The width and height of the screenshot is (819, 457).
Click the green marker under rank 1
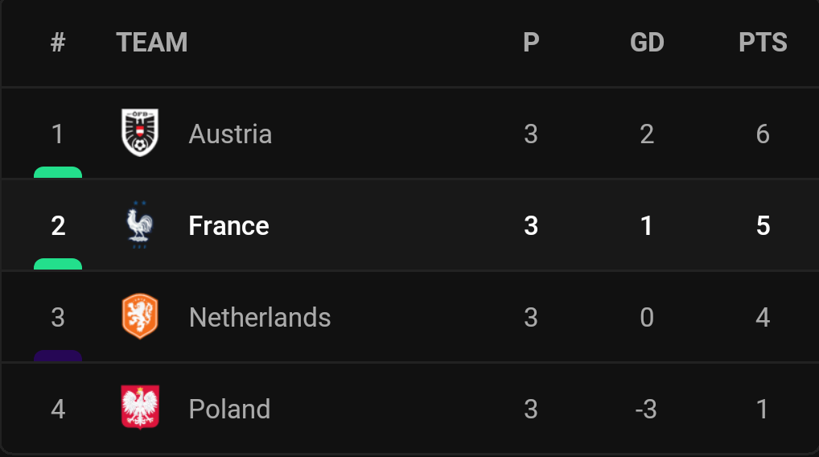58,172
